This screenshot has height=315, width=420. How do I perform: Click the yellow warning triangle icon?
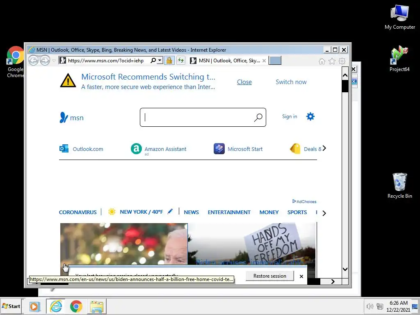(68, 80)
